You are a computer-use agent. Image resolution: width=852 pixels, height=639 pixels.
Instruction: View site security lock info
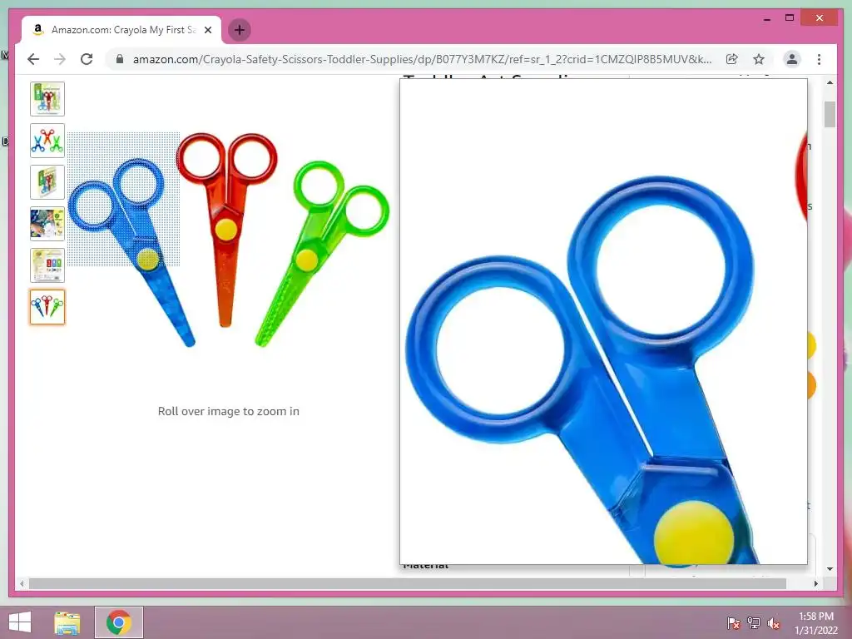coord(120,59)
